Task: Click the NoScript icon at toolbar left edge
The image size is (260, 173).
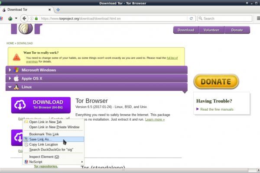Action: tap(2, 19)
